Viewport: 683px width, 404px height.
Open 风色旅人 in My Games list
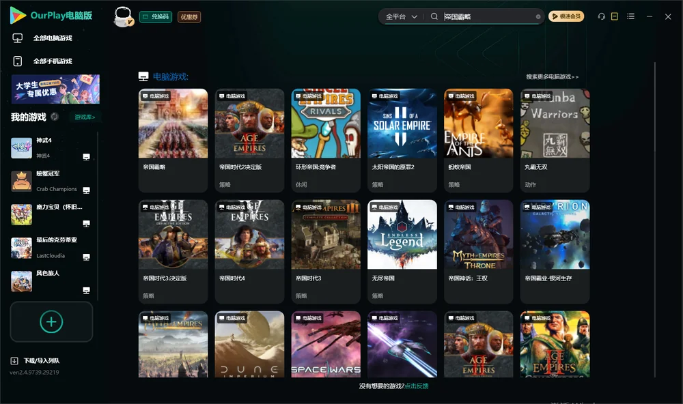pos(51,281)
